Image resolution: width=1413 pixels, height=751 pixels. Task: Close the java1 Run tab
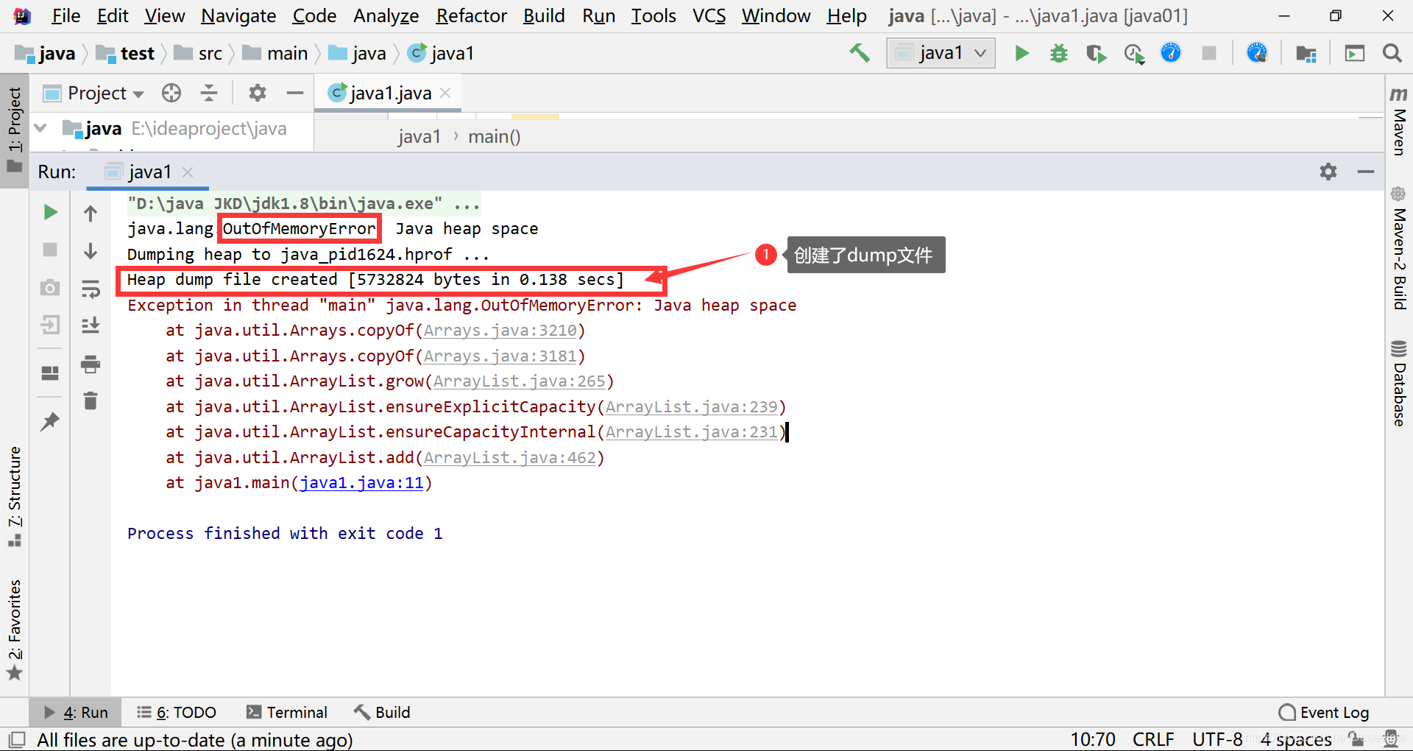pos(188,172)
